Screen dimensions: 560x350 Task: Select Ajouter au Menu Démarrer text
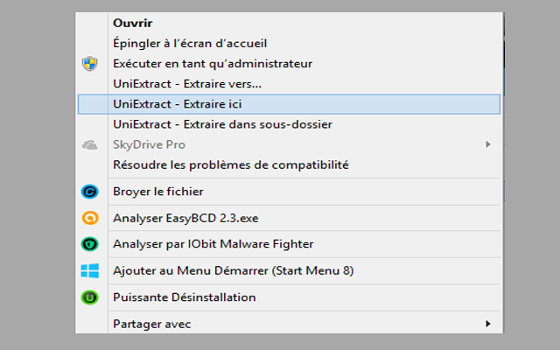(x=233, y=271)
